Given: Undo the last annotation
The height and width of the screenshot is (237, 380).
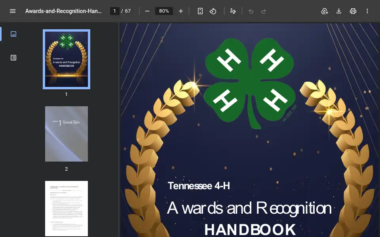Looking at the screenshot, I should (x=251, y=11).
